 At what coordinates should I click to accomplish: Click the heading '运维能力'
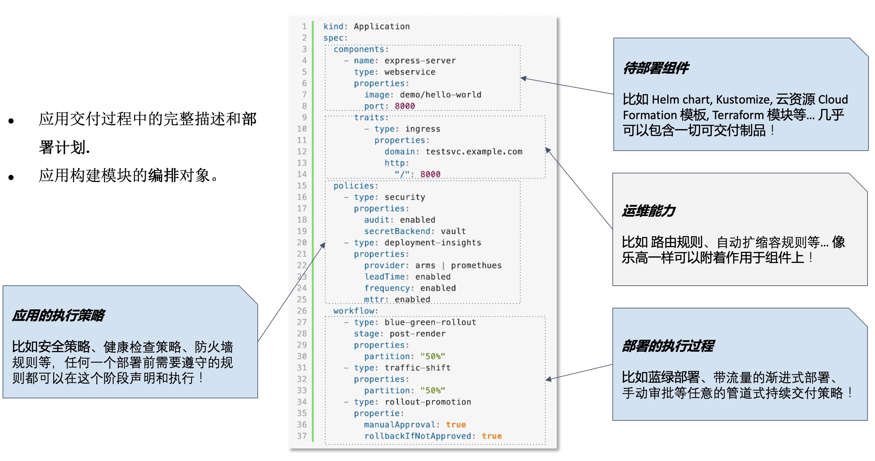(648, 211)
